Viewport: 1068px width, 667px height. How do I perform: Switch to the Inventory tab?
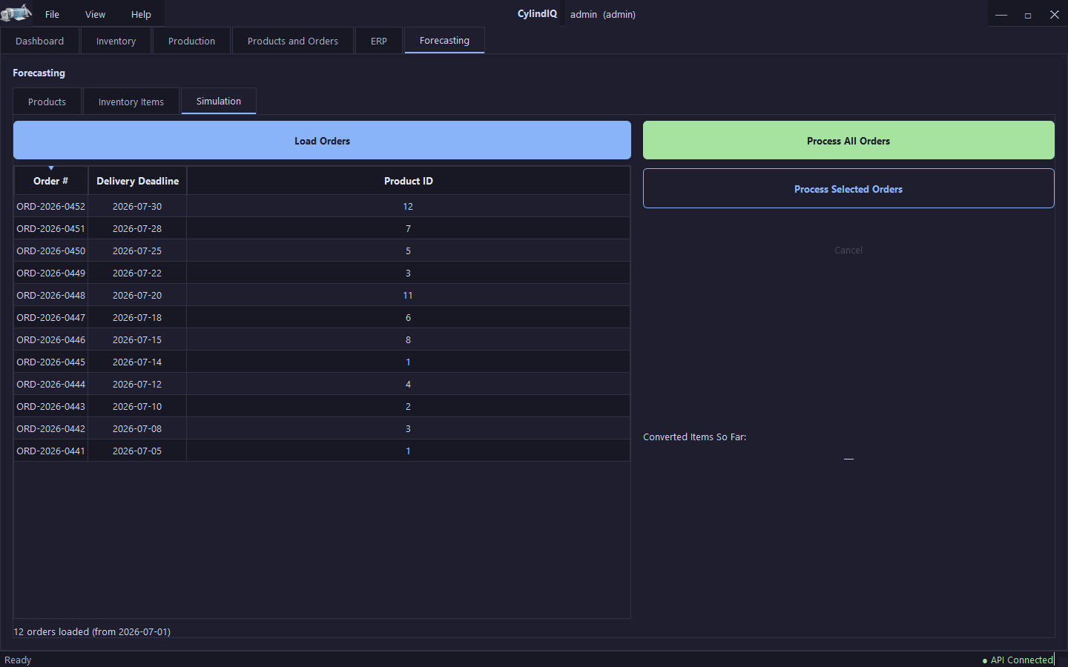pyautogui.click(x=116, y=41)
